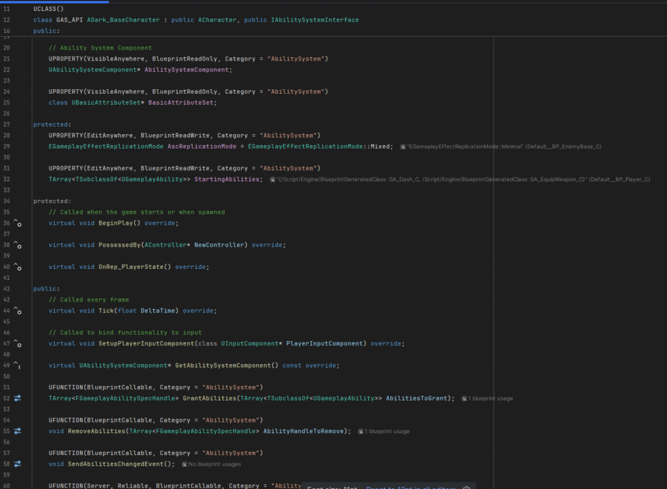Click the override icon next to OnRep_PlayerState
Screen dimensions: 667x489
coord(16,266)
